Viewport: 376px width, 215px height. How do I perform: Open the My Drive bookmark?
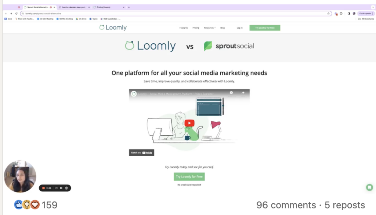pos(81,19)
